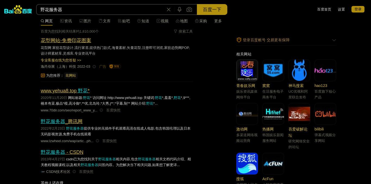Click bilibili text link
This screenshot has width=371, height=184.
click(319, 129)
